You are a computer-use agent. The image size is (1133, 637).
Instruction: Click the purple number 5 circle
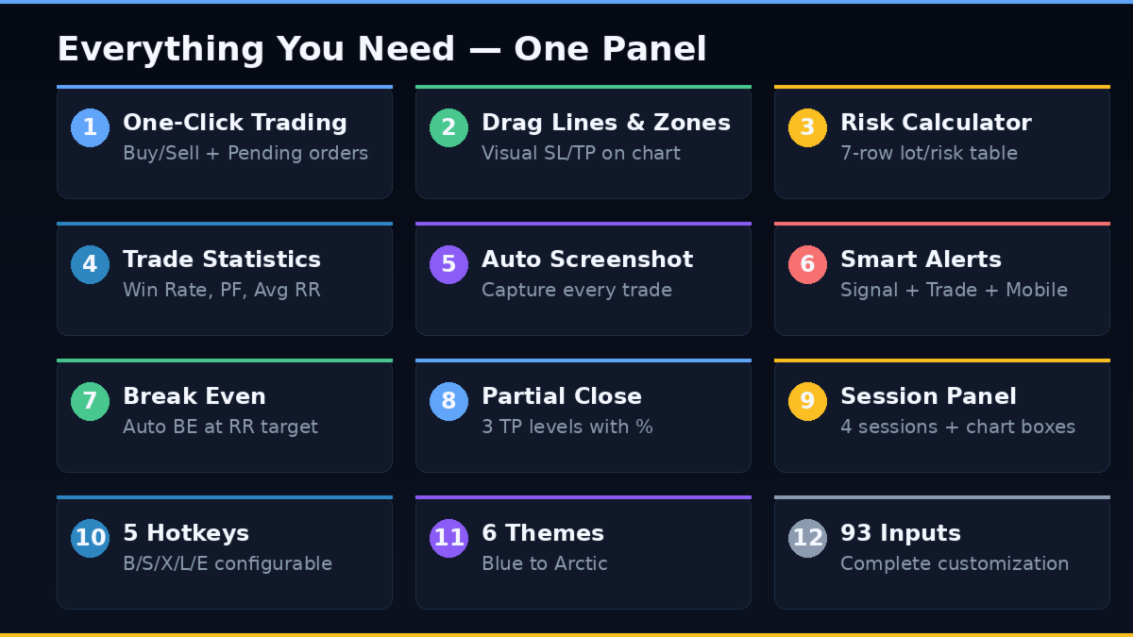pyautogui.click(x=448, y=264)
